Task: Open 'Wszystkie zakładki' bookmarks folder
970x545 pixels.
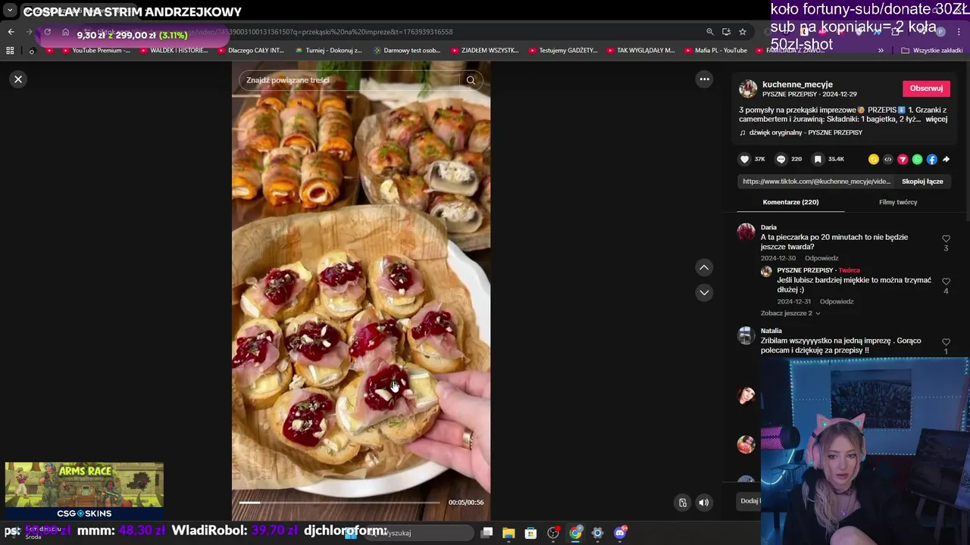Action: click(x=932, y=51)
